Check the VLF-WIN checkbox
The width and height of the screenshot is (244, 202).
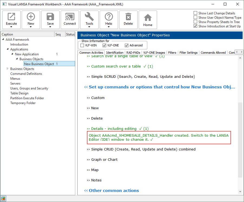pyautogui.click(x=82, y=45)
